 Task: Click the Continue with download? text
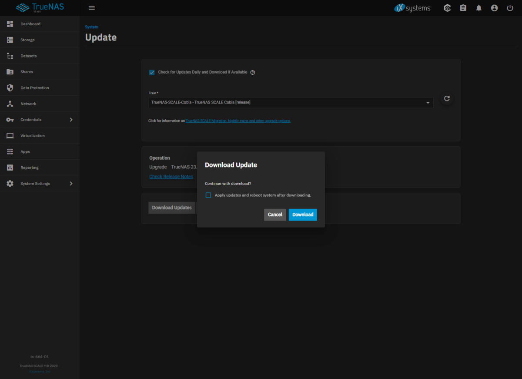(228, 184)
